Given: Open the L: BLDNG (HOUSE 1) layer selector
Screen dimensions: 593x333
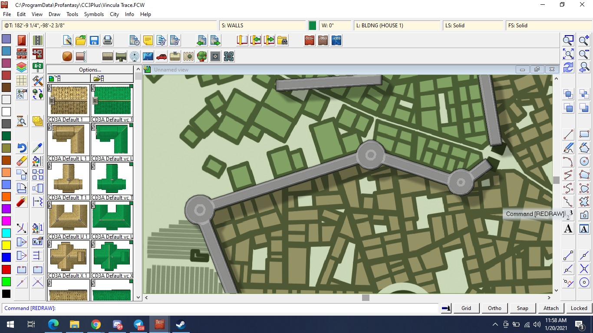Looking at the screenshot, I should pyautogui.click(x=397, y=26).
